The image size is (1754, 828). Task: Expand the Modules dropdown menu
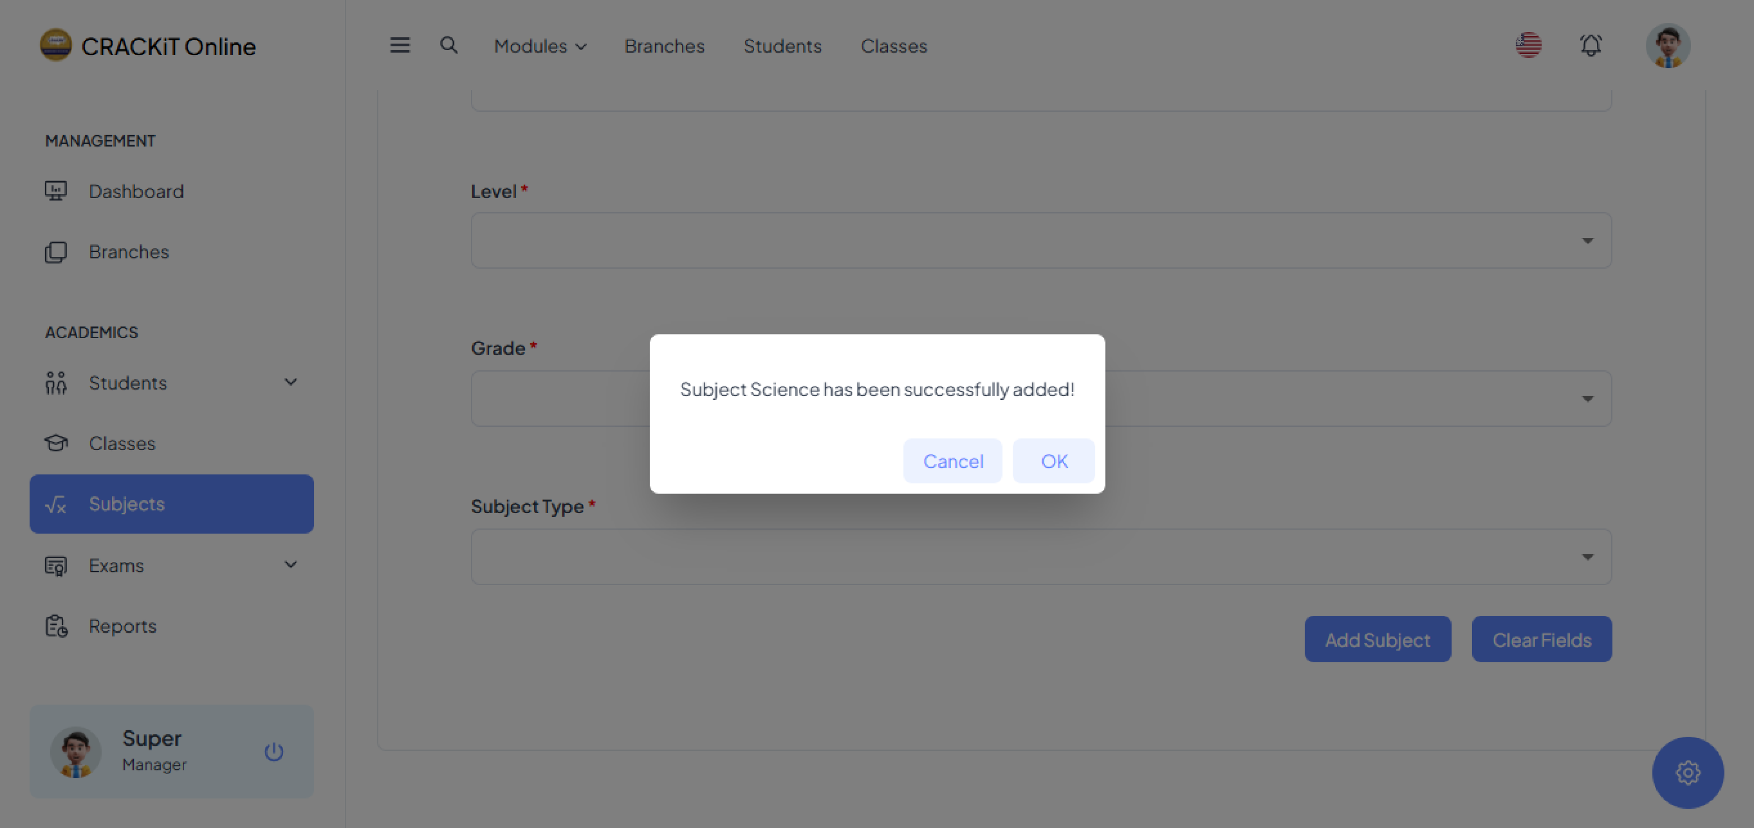pos(540,46)
